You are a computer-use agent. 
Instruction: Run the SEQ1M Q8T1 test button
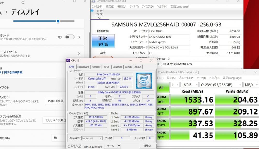point(163,99)
